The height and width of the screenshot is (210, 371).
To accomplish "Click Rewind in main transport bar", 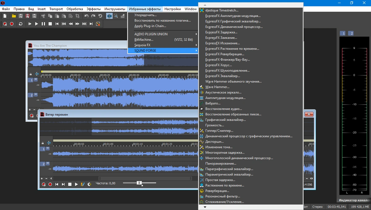I will coord(70,24).
